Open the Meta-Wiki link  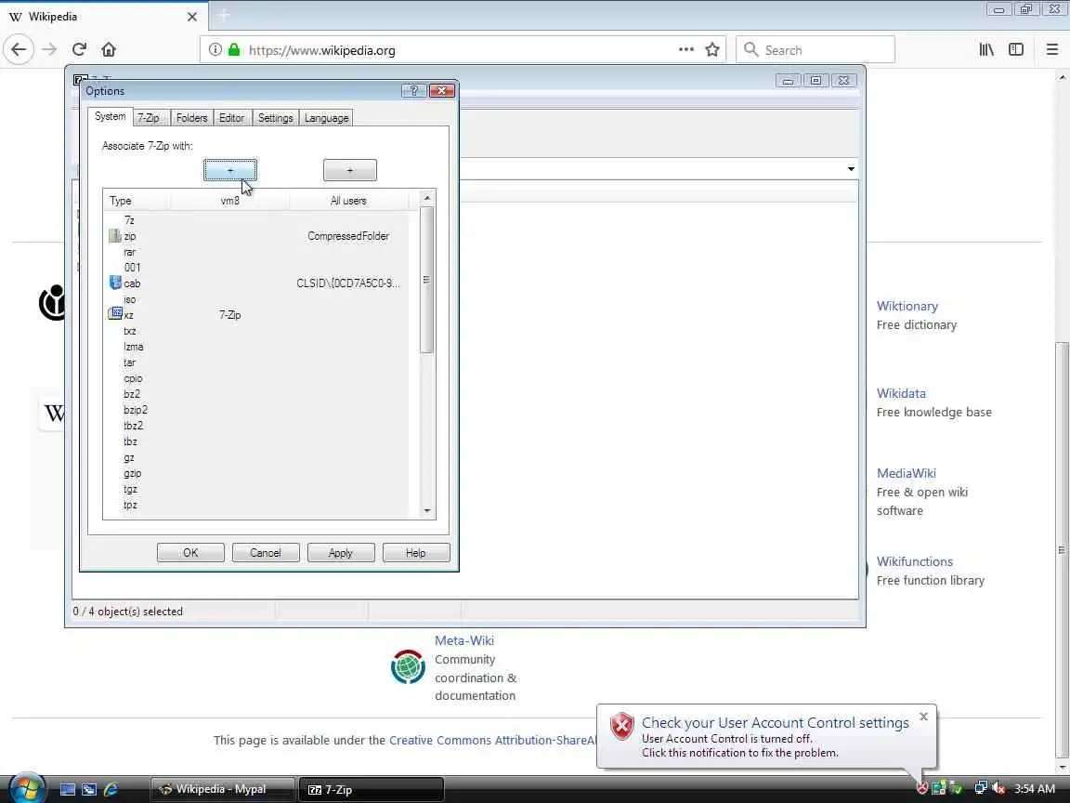pos(464,640)
